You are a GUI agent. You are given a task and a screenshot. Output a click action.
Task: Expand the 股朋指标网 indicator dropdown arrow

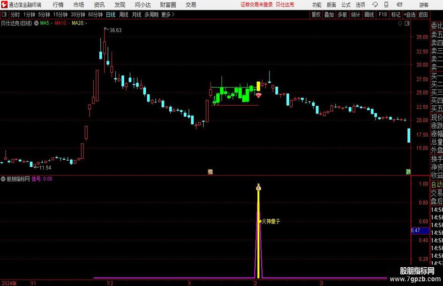tap(3, 178)
